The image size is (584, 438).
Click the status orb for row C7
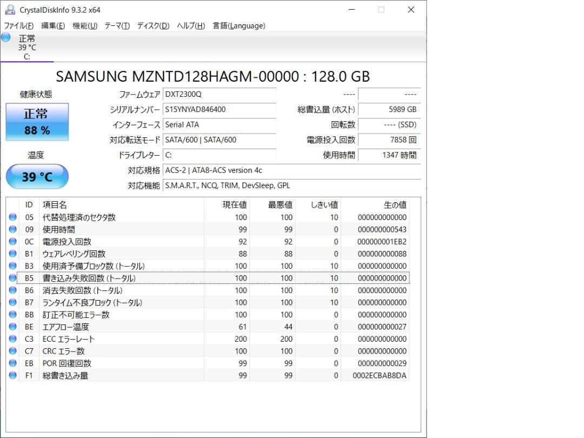coord(12,351)
